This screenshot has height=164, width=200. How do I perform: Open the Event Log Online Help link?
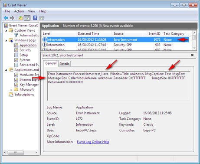pyautogui.click(x=93, y=142)
